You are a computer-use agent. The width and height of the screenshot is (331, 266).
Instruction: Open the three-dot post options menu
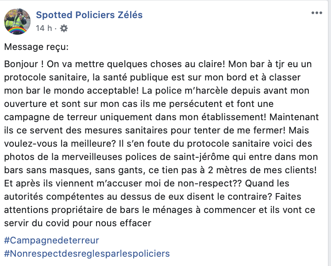click(317, 13)
